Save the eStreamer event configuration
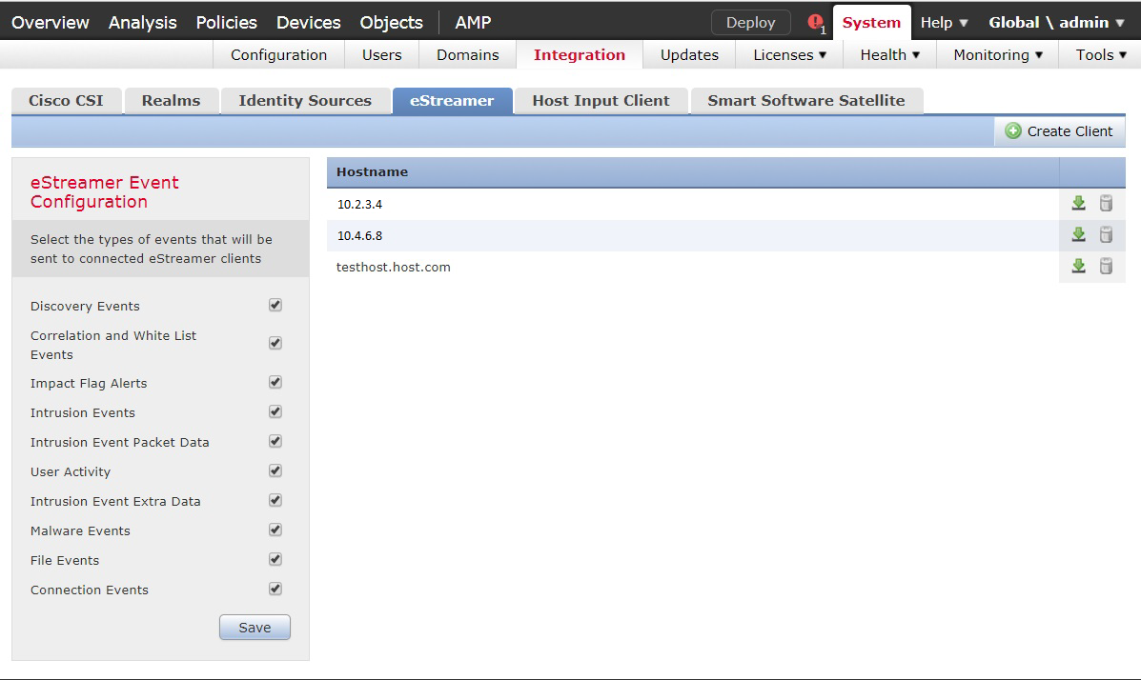This screenshot has height=680, width=1141. pyautogui.click(x=255, y=627)
